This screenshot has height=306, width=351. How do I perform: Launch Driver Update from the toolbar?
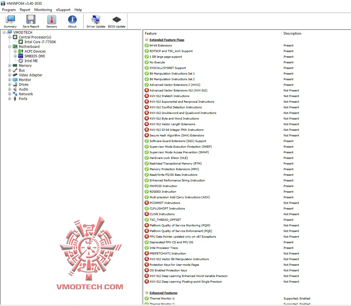tap(96, 22)
